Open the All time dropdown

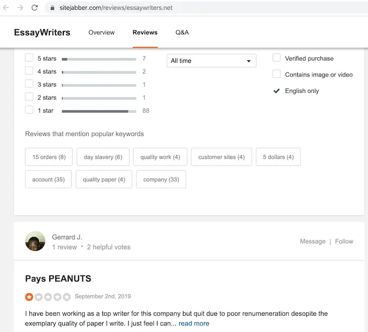211,61
